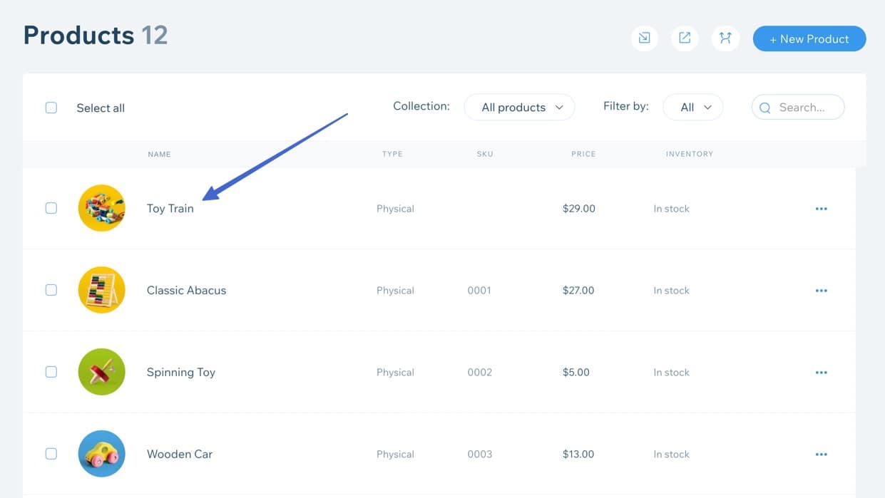This screenshot has width=885, height=498.
Task: Open more actions for Toy Train
Action: [x=822, y=208]
